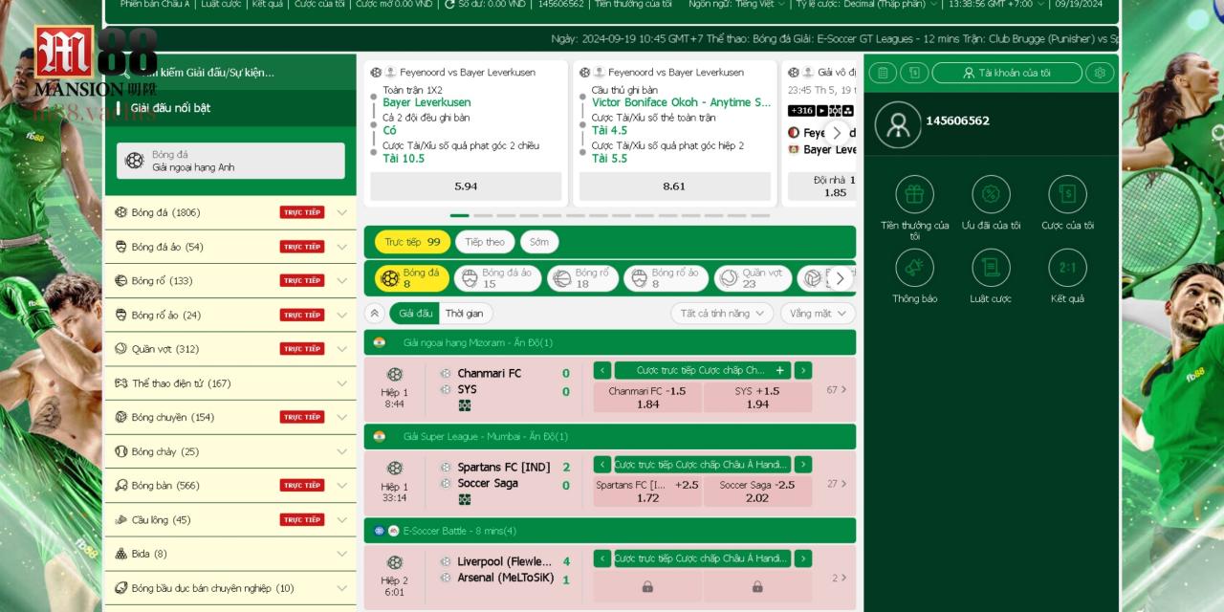Expand Bóng đá (1806) sidebar category
Viewport: 1224px width, 612px height.
229,212
